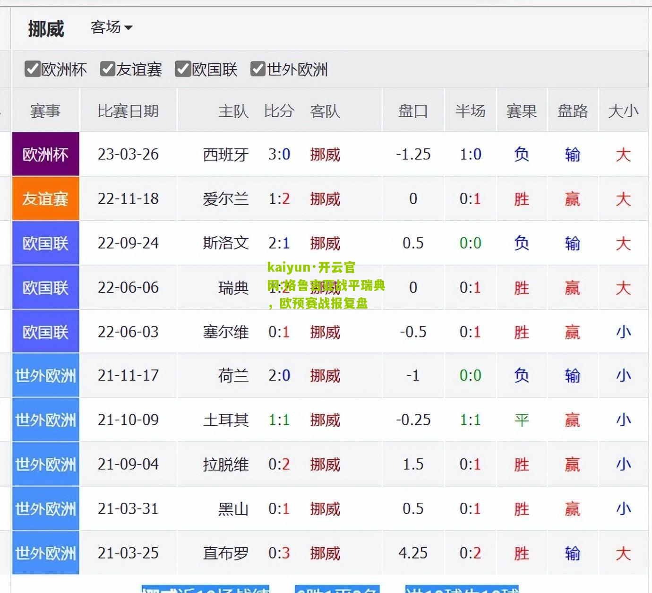652x593 pixels.
Task: Open home team 塞尔维
Action: point(226,332)
